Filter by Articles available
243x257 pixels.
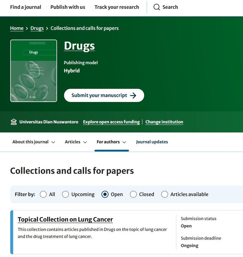tap(164, 194)
